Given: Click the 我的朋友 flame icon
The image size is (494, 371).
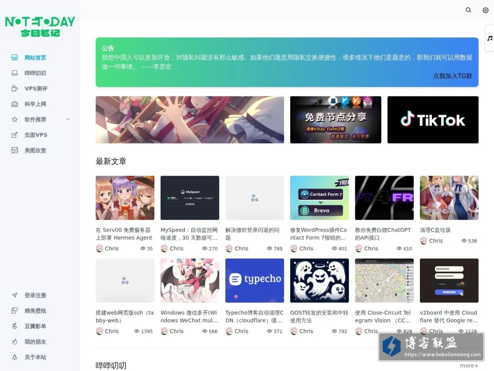Looking at the screenshot, I should pos(15,342).
